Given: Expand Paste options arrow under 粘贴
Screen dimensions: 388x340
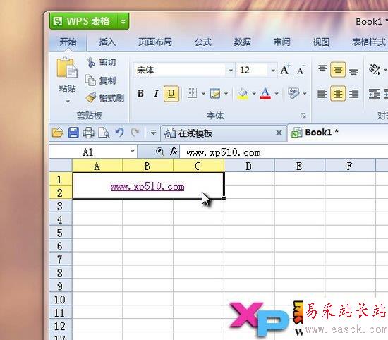Looking at the screenshot, I should (x=68, y=102).
